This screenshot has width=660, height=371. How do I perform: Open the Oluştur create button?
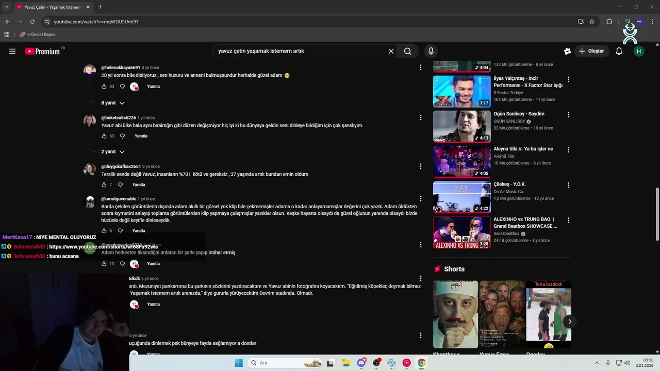pos(591,51)
